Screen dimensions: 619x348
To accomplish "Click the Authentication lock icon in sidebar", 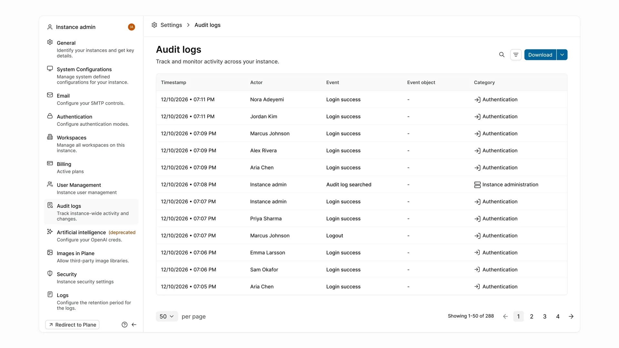I will pyautogui.click(x=50, y=116).
